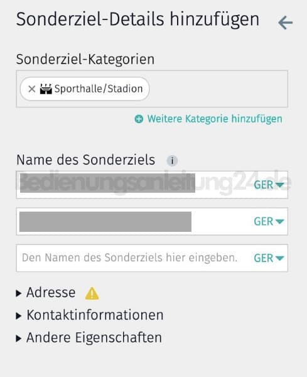Viewport: 307px width, 377px height.
Task: Open GER language dropdown of empty name field
Action: point(269,258)
